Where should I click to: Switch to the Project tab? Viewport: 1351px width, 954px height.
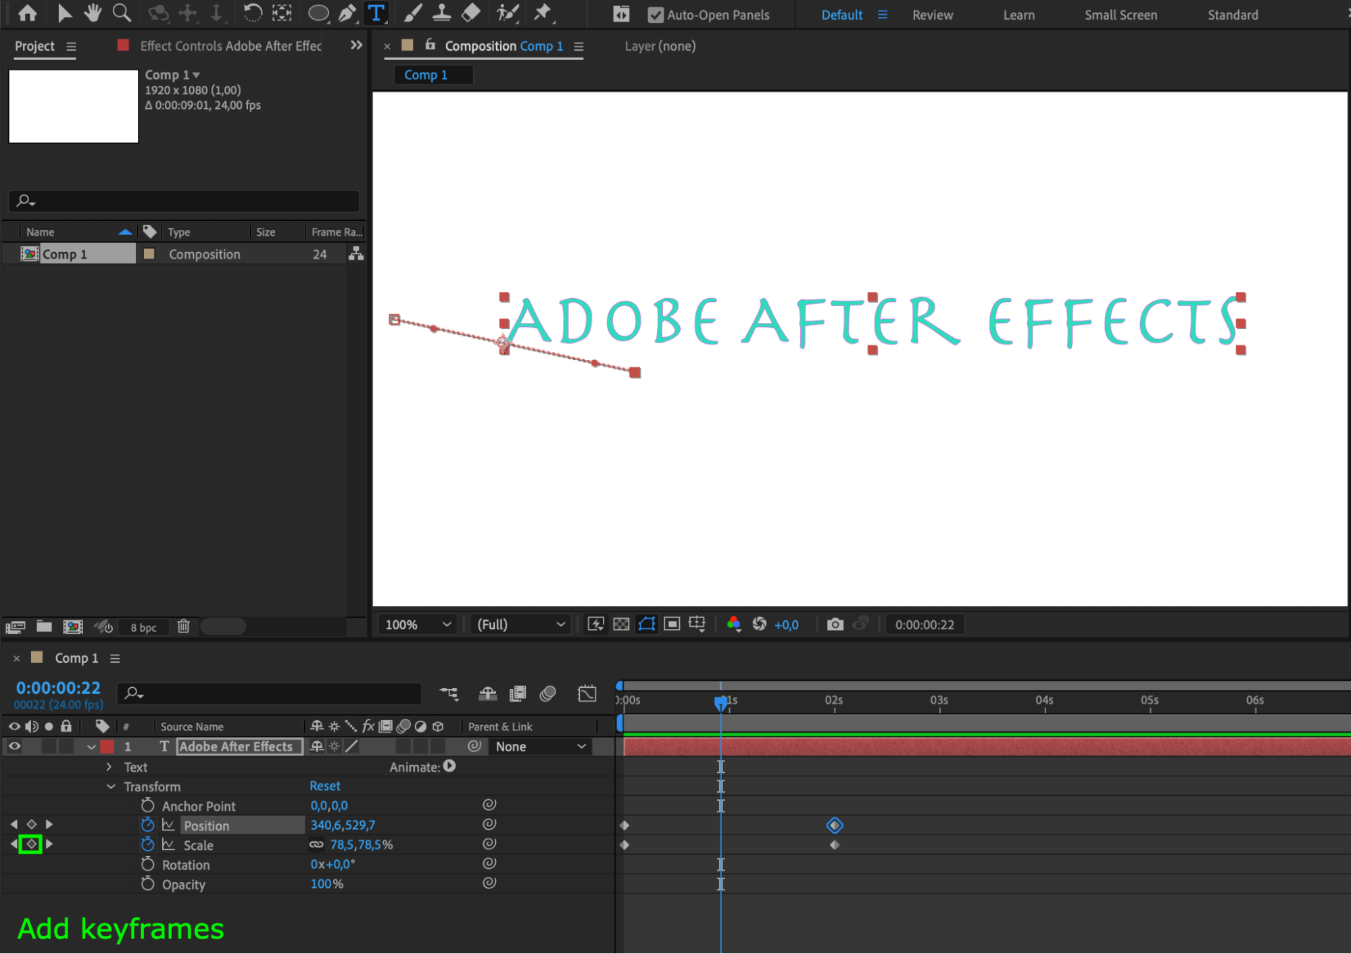tap(34, 46)
